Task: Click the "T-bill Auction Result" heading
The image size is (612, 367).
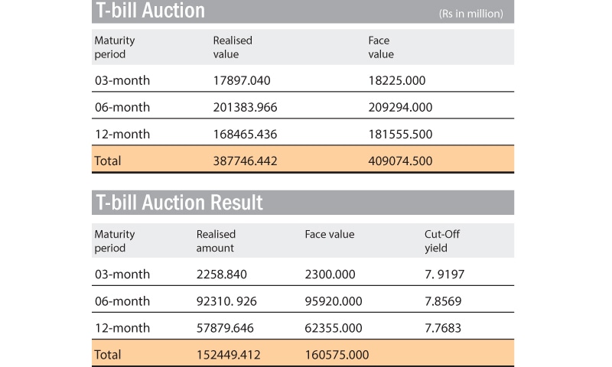Action: [x=179, y=203]
